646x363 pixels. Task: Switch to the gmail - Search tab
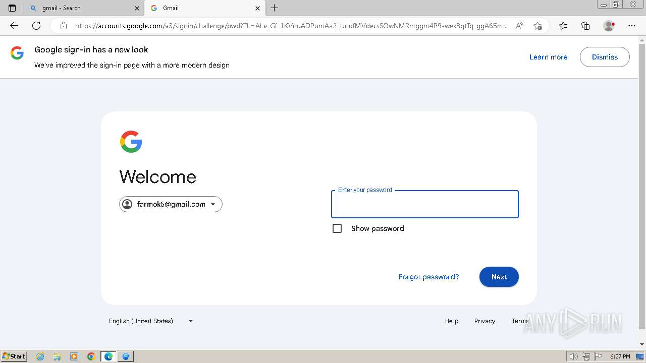pos(81,8)
